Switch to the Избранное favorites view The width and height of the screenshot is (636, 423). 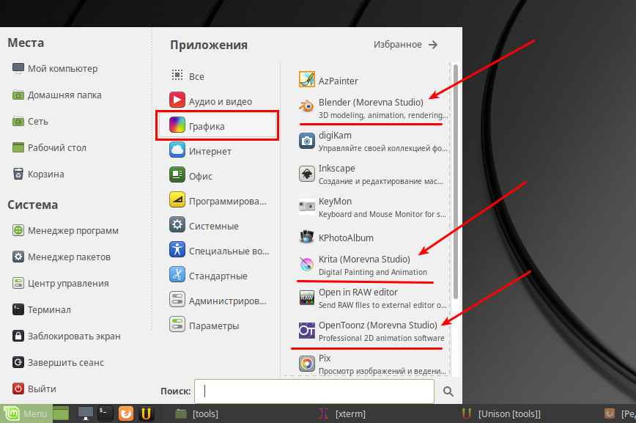point(406,44)
